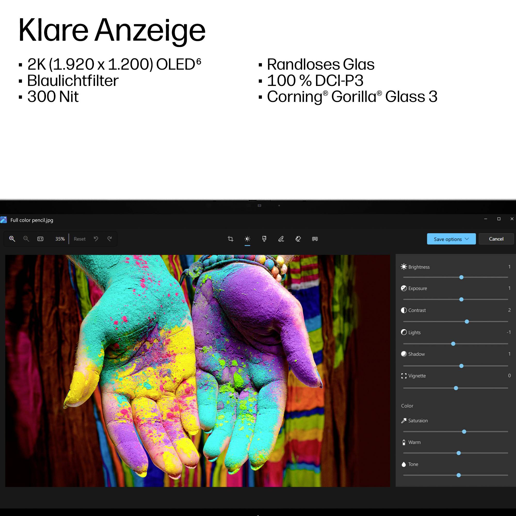Click the Vignette slider handle
This screenshot has height=516, width=516.
[x=456, y=388]
